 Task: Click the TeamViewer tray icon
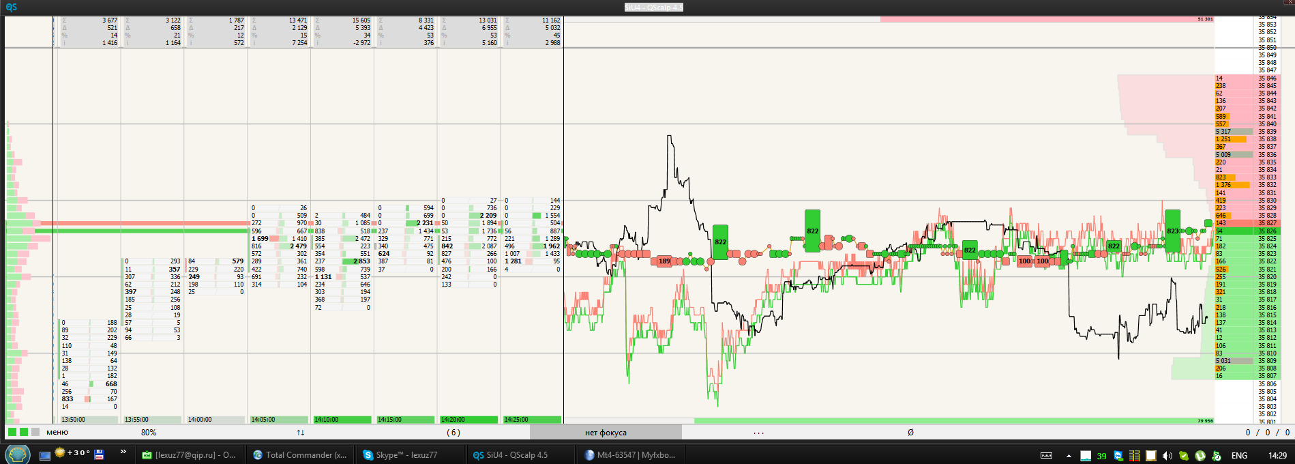coord(1118,456)
